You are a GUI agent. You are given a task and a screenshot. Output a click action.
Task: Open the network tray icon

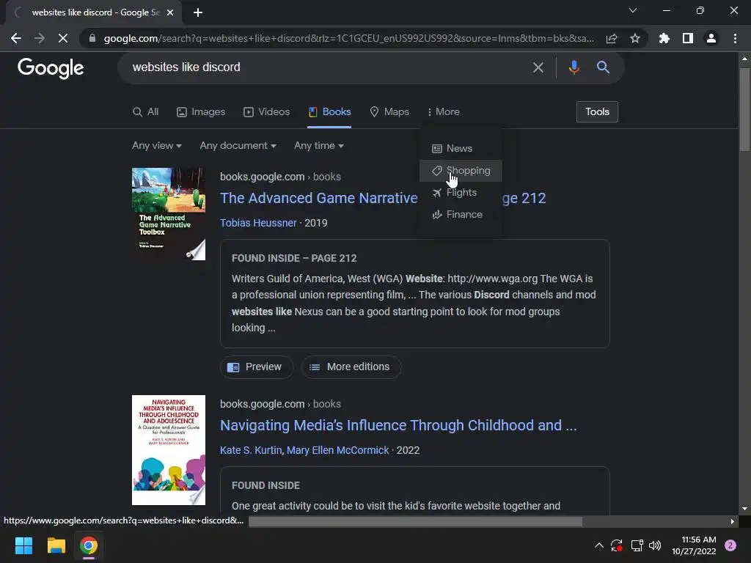(637, 545)
